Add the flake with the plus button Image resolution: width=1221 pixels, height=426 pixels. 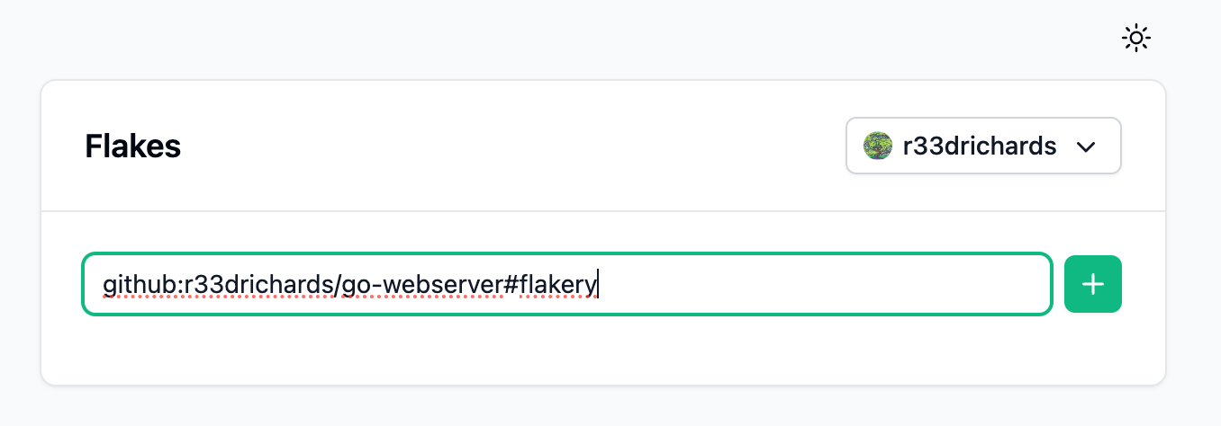coord(1092,284)
